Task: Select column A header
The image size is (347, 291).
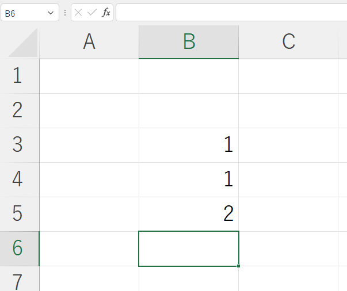Action: 89,42
